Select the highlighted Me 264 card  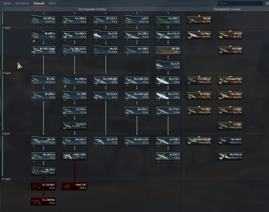coord(168,50)
